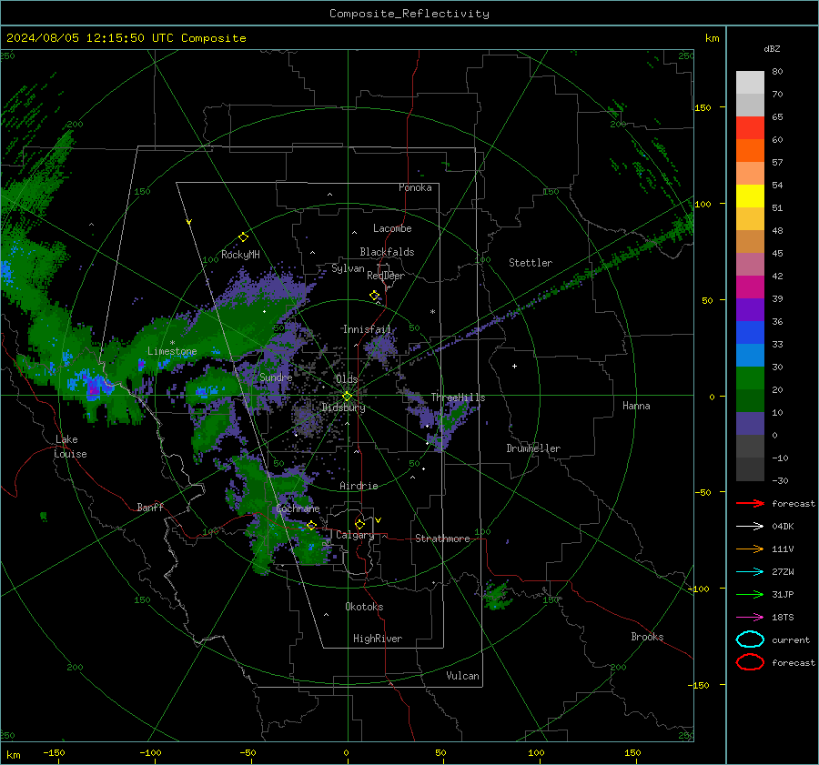Click the Innisfail town label
Screen dimensions: 819x765
[367, 329]
